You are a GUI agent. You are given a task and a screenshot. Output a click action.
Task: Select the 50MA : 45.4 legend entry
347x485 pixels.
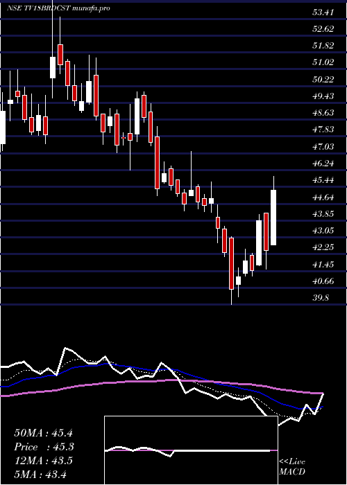pyautogui.click(x=43, y=433)
